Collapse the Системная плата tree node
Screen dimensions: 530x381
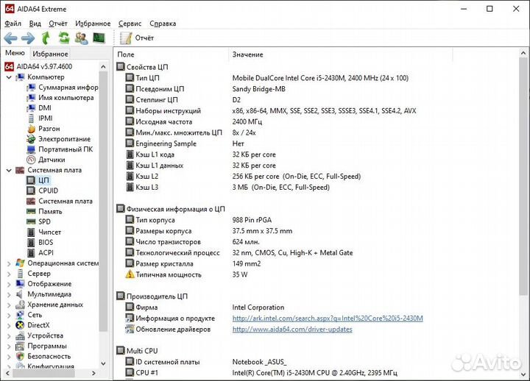coord(9,170)
